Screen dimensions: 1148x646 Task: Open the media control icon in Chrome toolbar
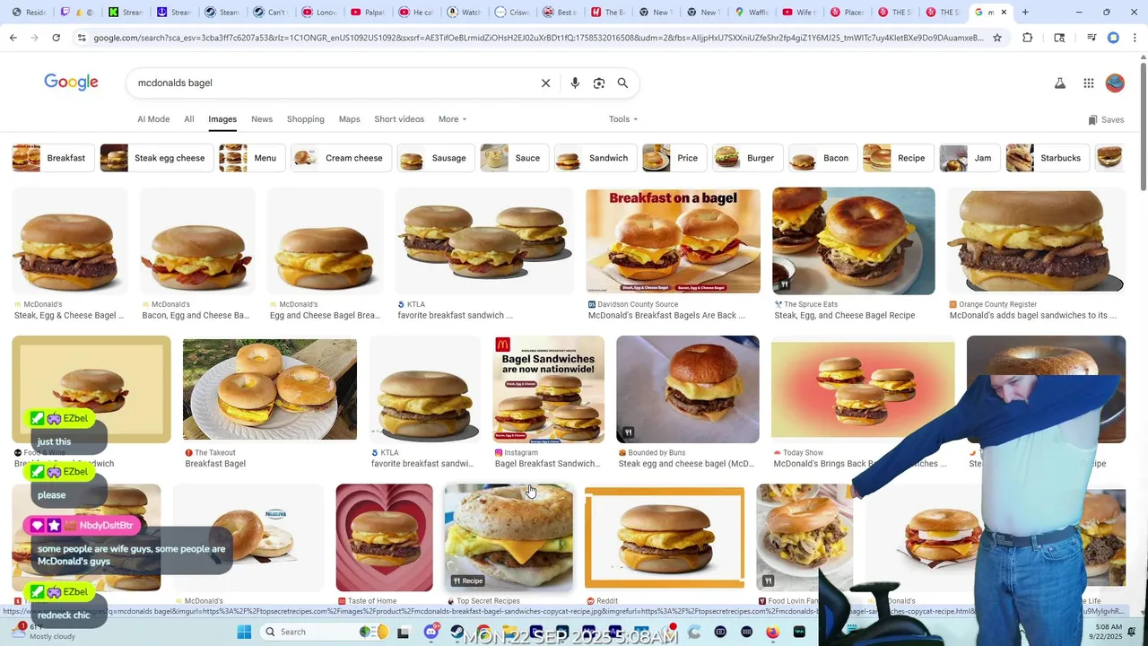[1091, 38]
